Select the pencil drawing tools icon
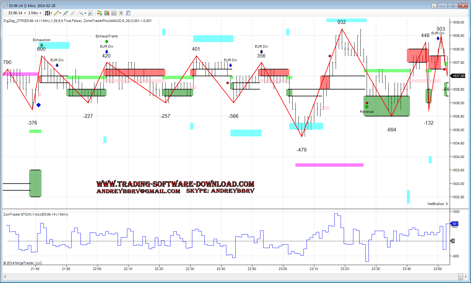This screenshot has height=283, width=471. click(x=57, y=13)
